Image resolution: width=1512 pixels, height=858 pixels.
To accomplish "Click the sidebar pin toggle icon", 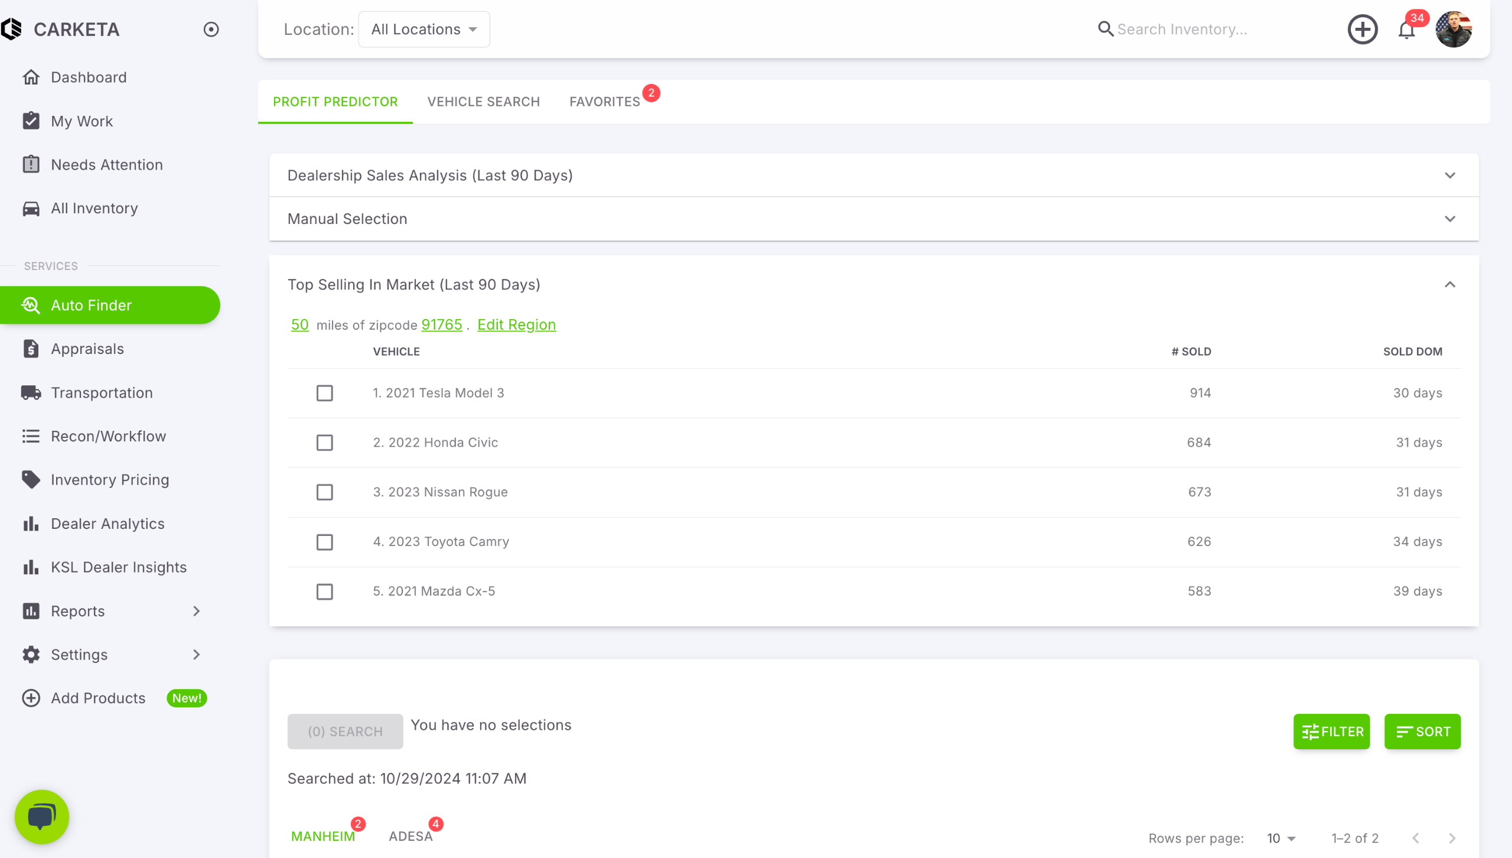I will pyautogui.click(x=211, y=30).
